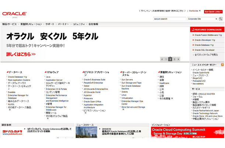Open Oracle Database 11g in データベース list
Viewport: 225px width, 148px height.
17,77
